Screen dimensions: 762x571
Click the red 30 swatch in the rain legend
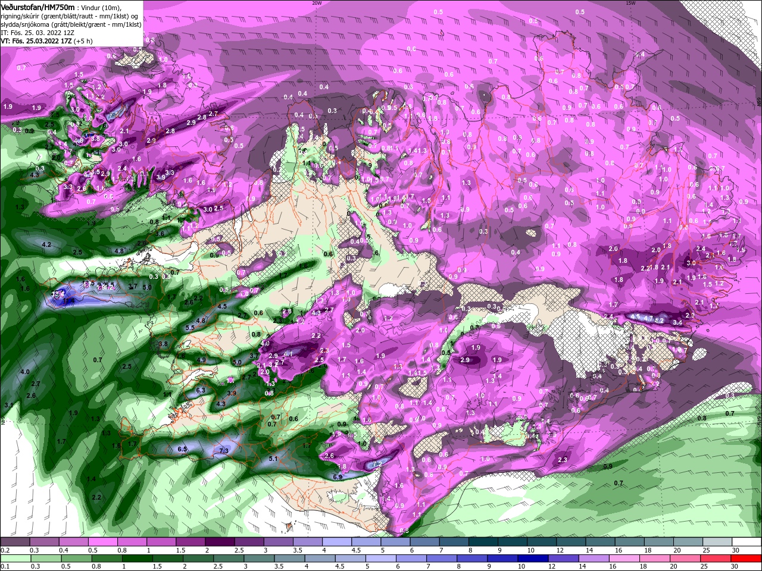pyautogui.click(x=747, y=558)
